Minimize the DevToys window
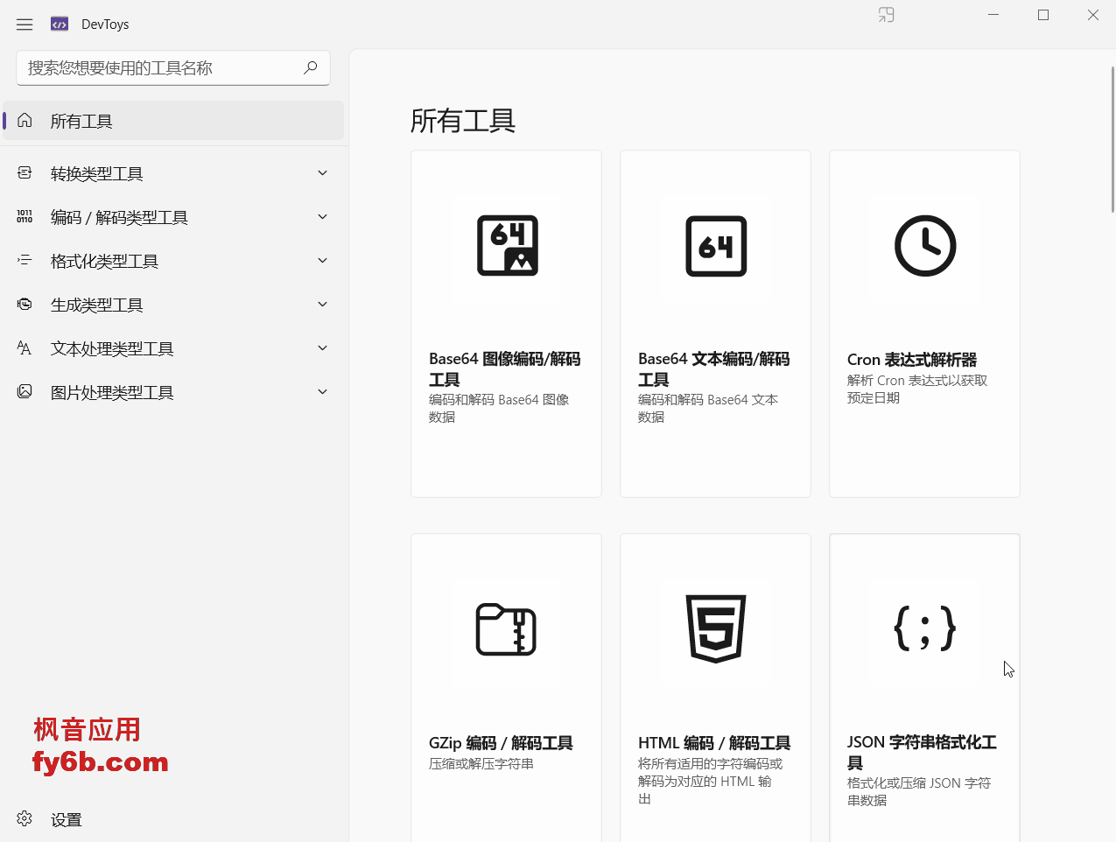This screenshot has width=1116, height=842. tap(993, 15)
